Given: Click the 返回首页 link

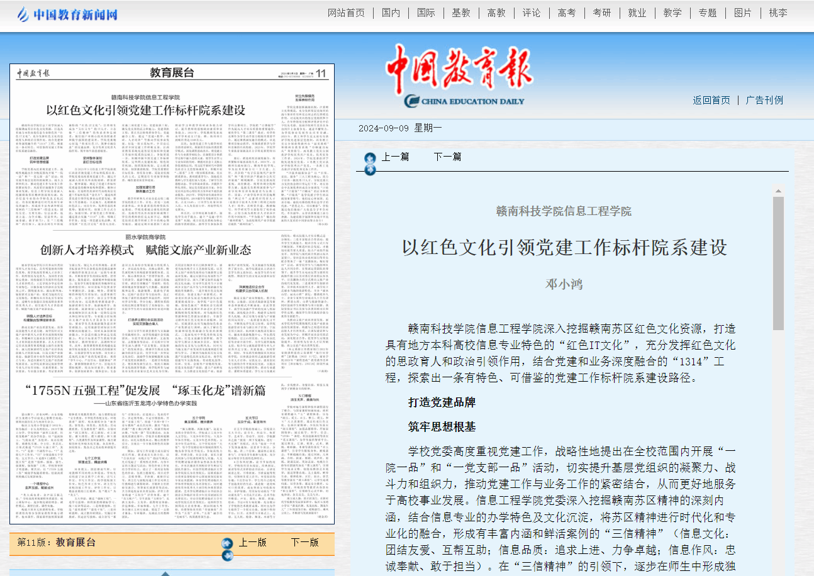Looking at the screenshot, I should pos(711,100).
